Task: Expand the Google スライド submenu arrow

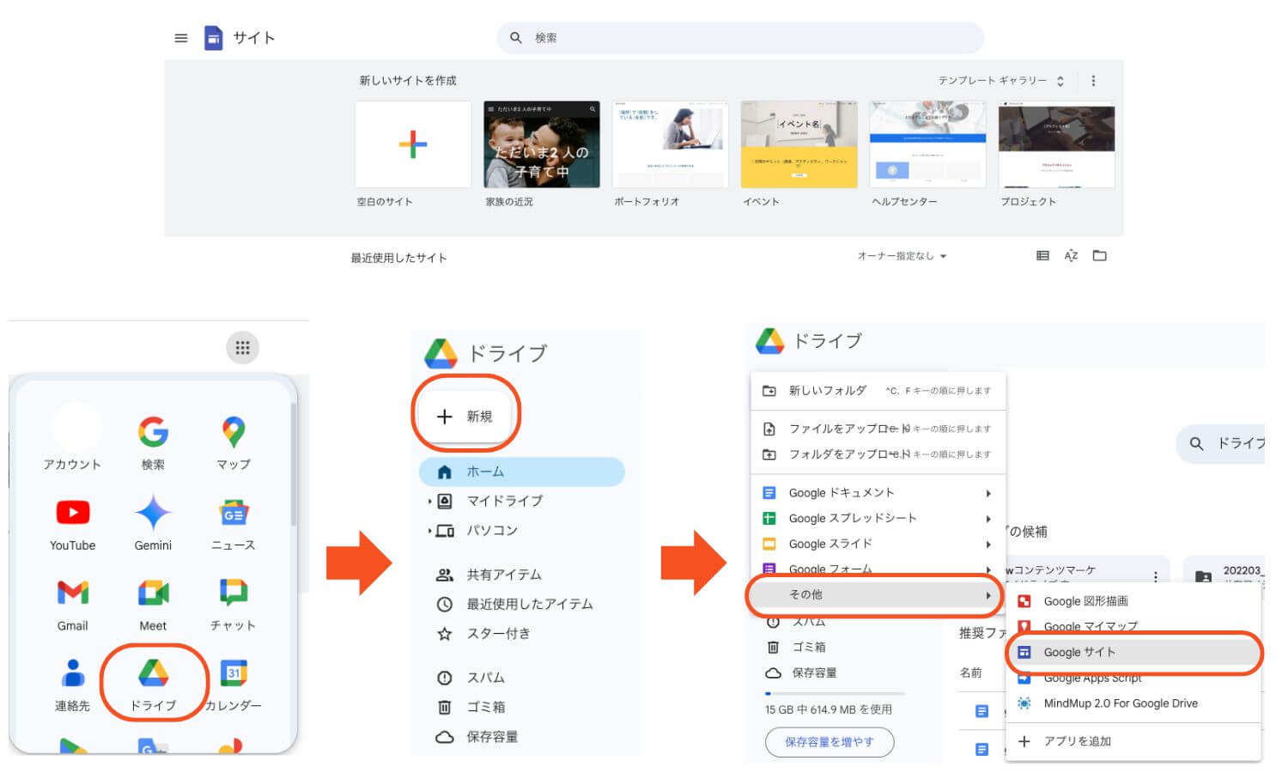Action: [x=988, y=545]
